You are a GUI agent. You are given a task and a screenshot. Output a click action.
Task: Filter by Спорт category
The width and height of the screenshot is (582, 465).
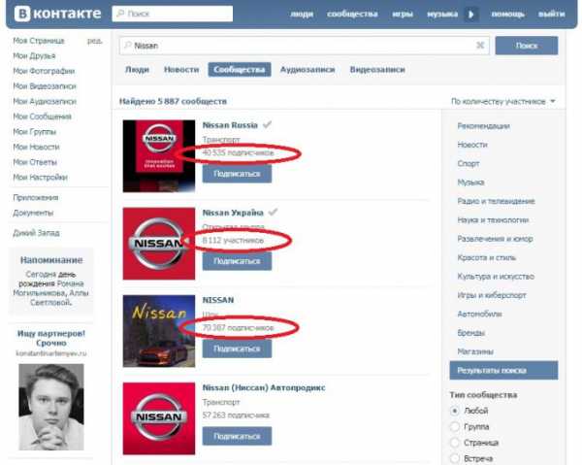[469, 163]
